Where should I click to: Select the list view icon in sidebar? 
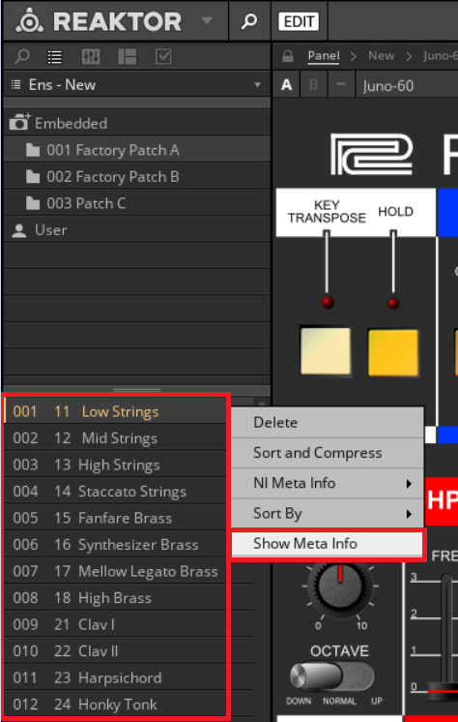55,57
